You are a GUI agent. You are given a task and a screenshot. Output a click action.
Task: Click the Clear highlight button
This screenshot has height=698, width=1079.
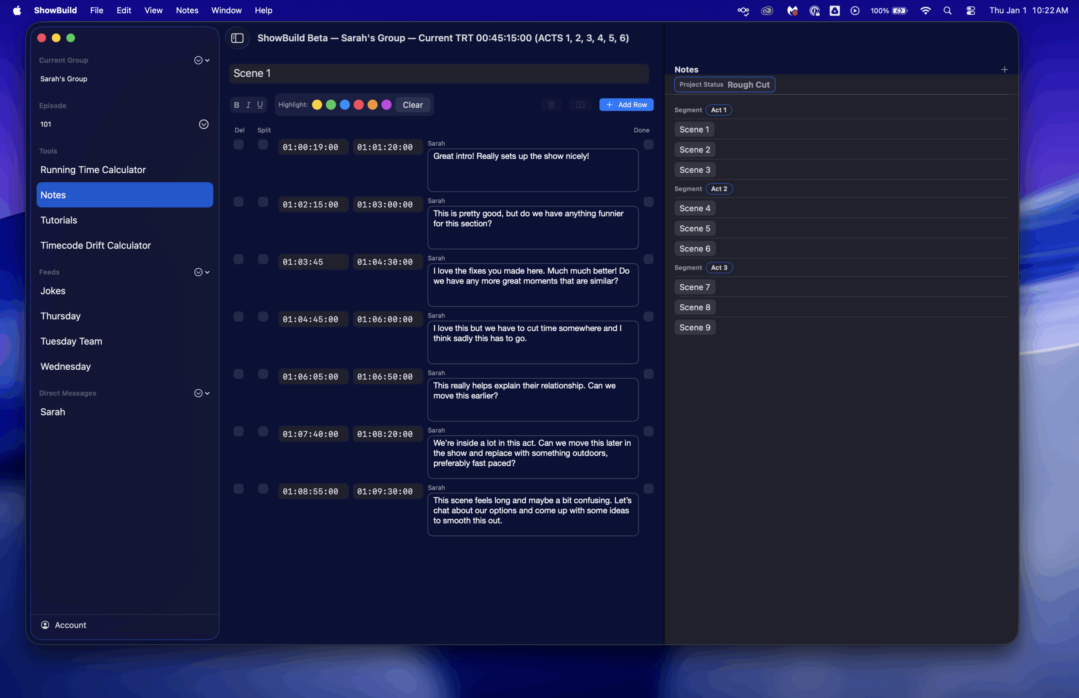point(412,105)
